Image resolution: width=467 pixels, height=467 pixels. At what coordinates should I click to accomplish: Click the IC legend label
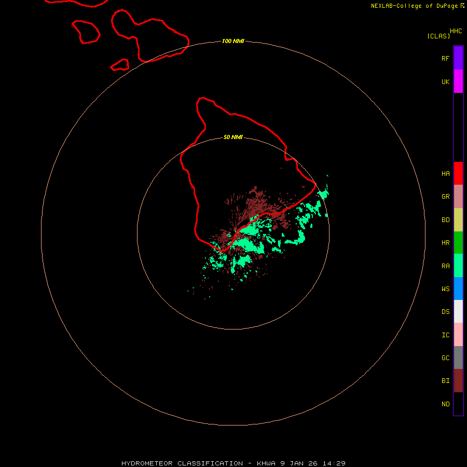coord(445,335)
